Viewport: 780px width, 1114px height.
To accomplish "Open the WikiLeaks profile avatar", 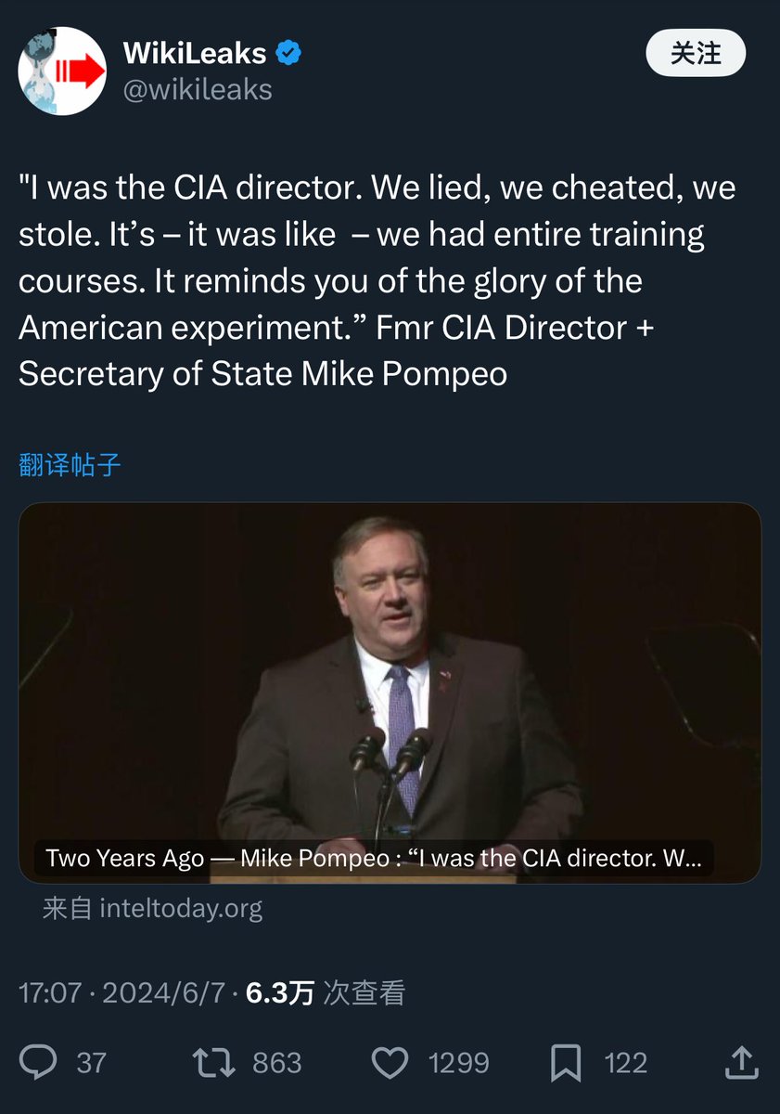I will click(62, 71).
